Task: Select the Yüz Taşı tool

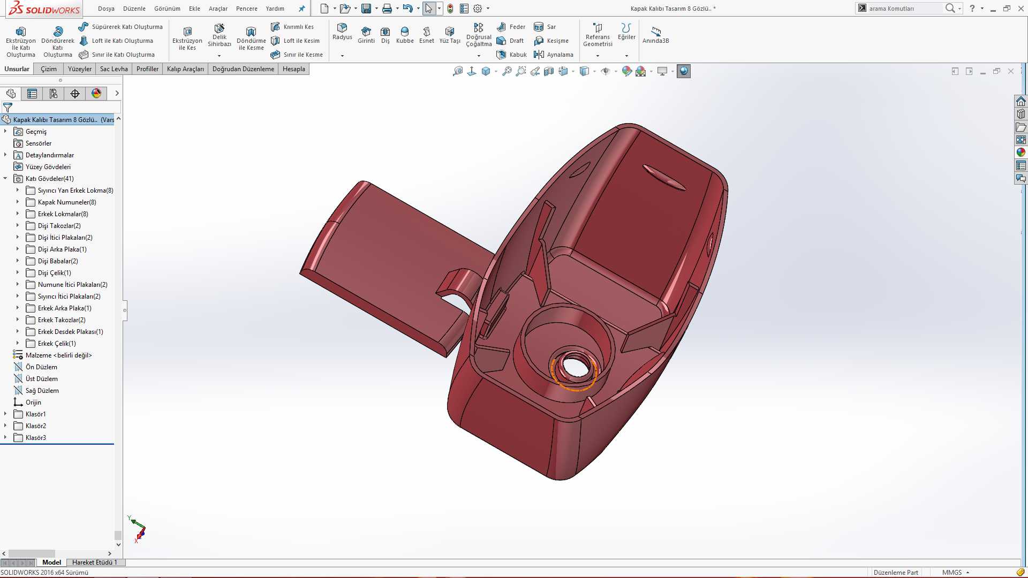Action: [x=450, y=35]
